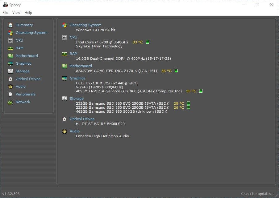Viewport: 279px width, 198px height.
Task: Click the Graphics heading link in summary
Action: [77, 78]
